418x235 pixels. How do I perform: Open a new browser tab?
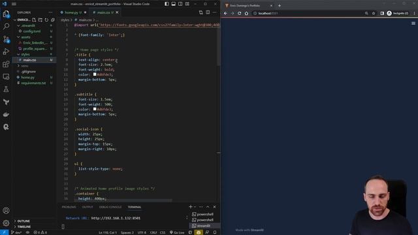(x=280, y=6)
